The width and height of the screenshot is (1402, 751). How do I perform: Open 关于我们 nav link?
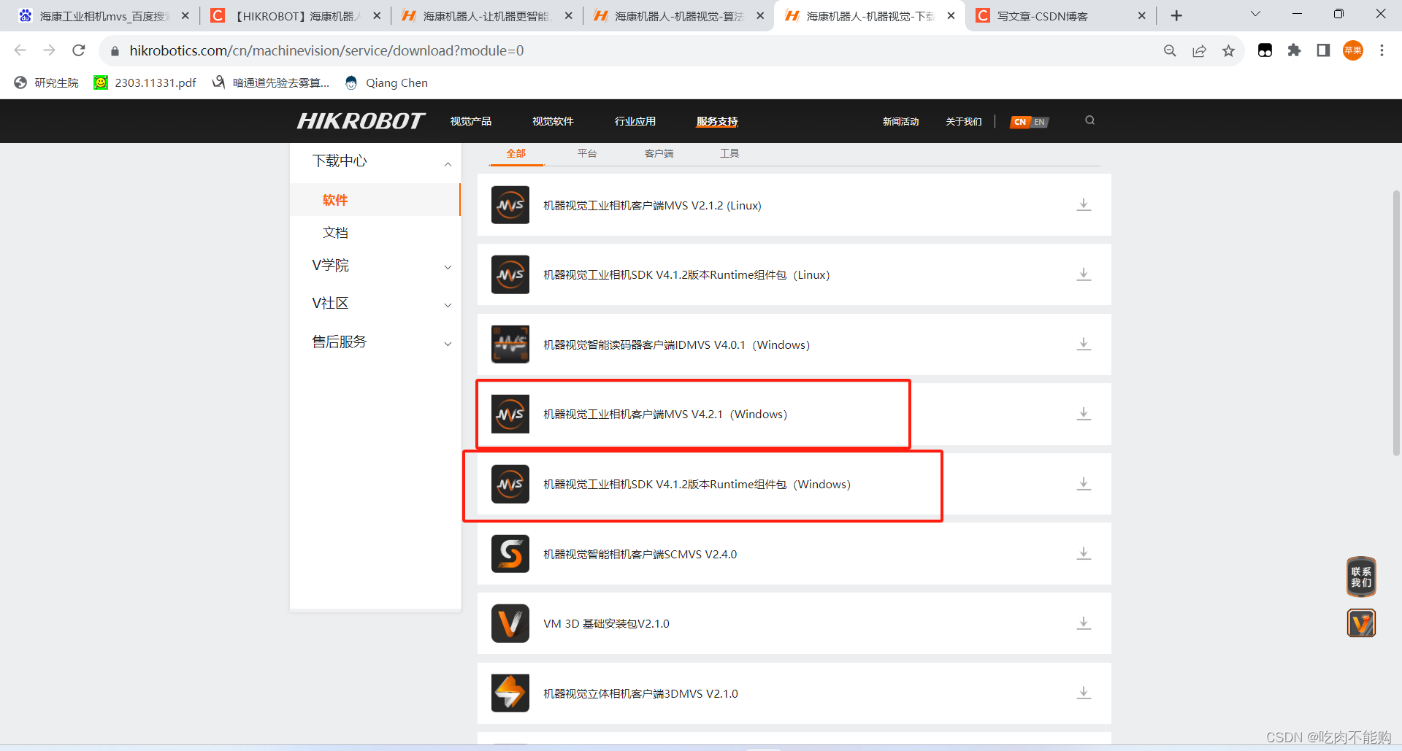(964, 122)
